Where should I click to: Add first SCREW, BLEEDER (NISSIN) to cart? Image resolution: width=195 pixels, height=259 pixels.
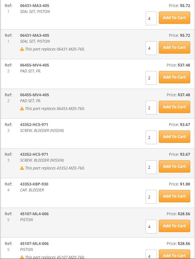pos(174,137)
